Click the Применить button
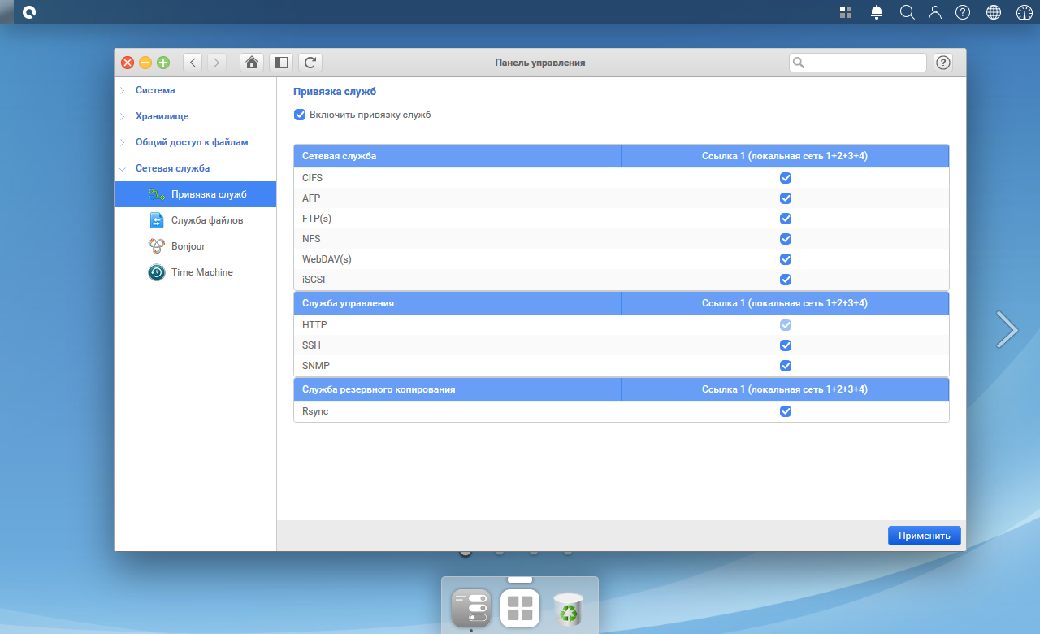This screenshot has width=1040, height=634. click(x=925, y=536)
